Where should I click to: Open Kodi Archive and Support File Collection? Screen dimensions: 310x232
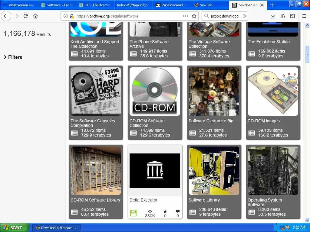95,44
